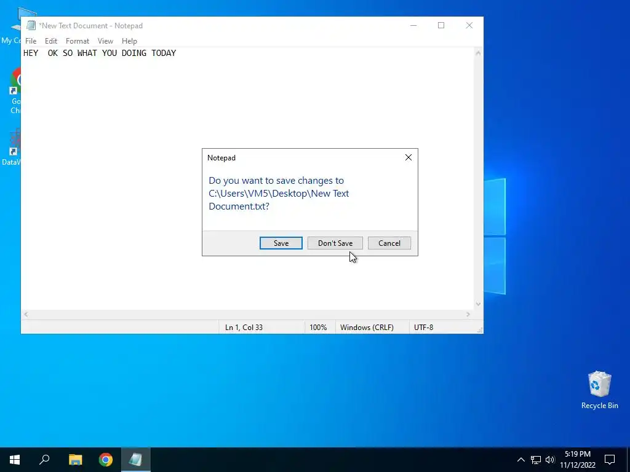Select the Google Chrome desktop shortcut
This screenshot has width=630, height=472.
[15, 91]
